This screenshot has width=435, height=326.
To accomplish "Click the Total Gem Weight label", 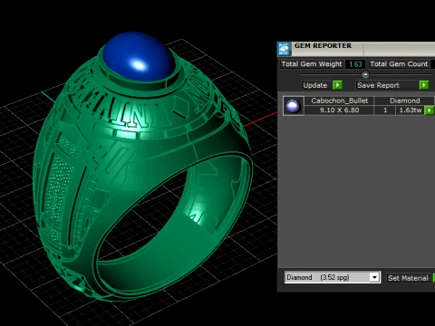I will coord(312,64).
